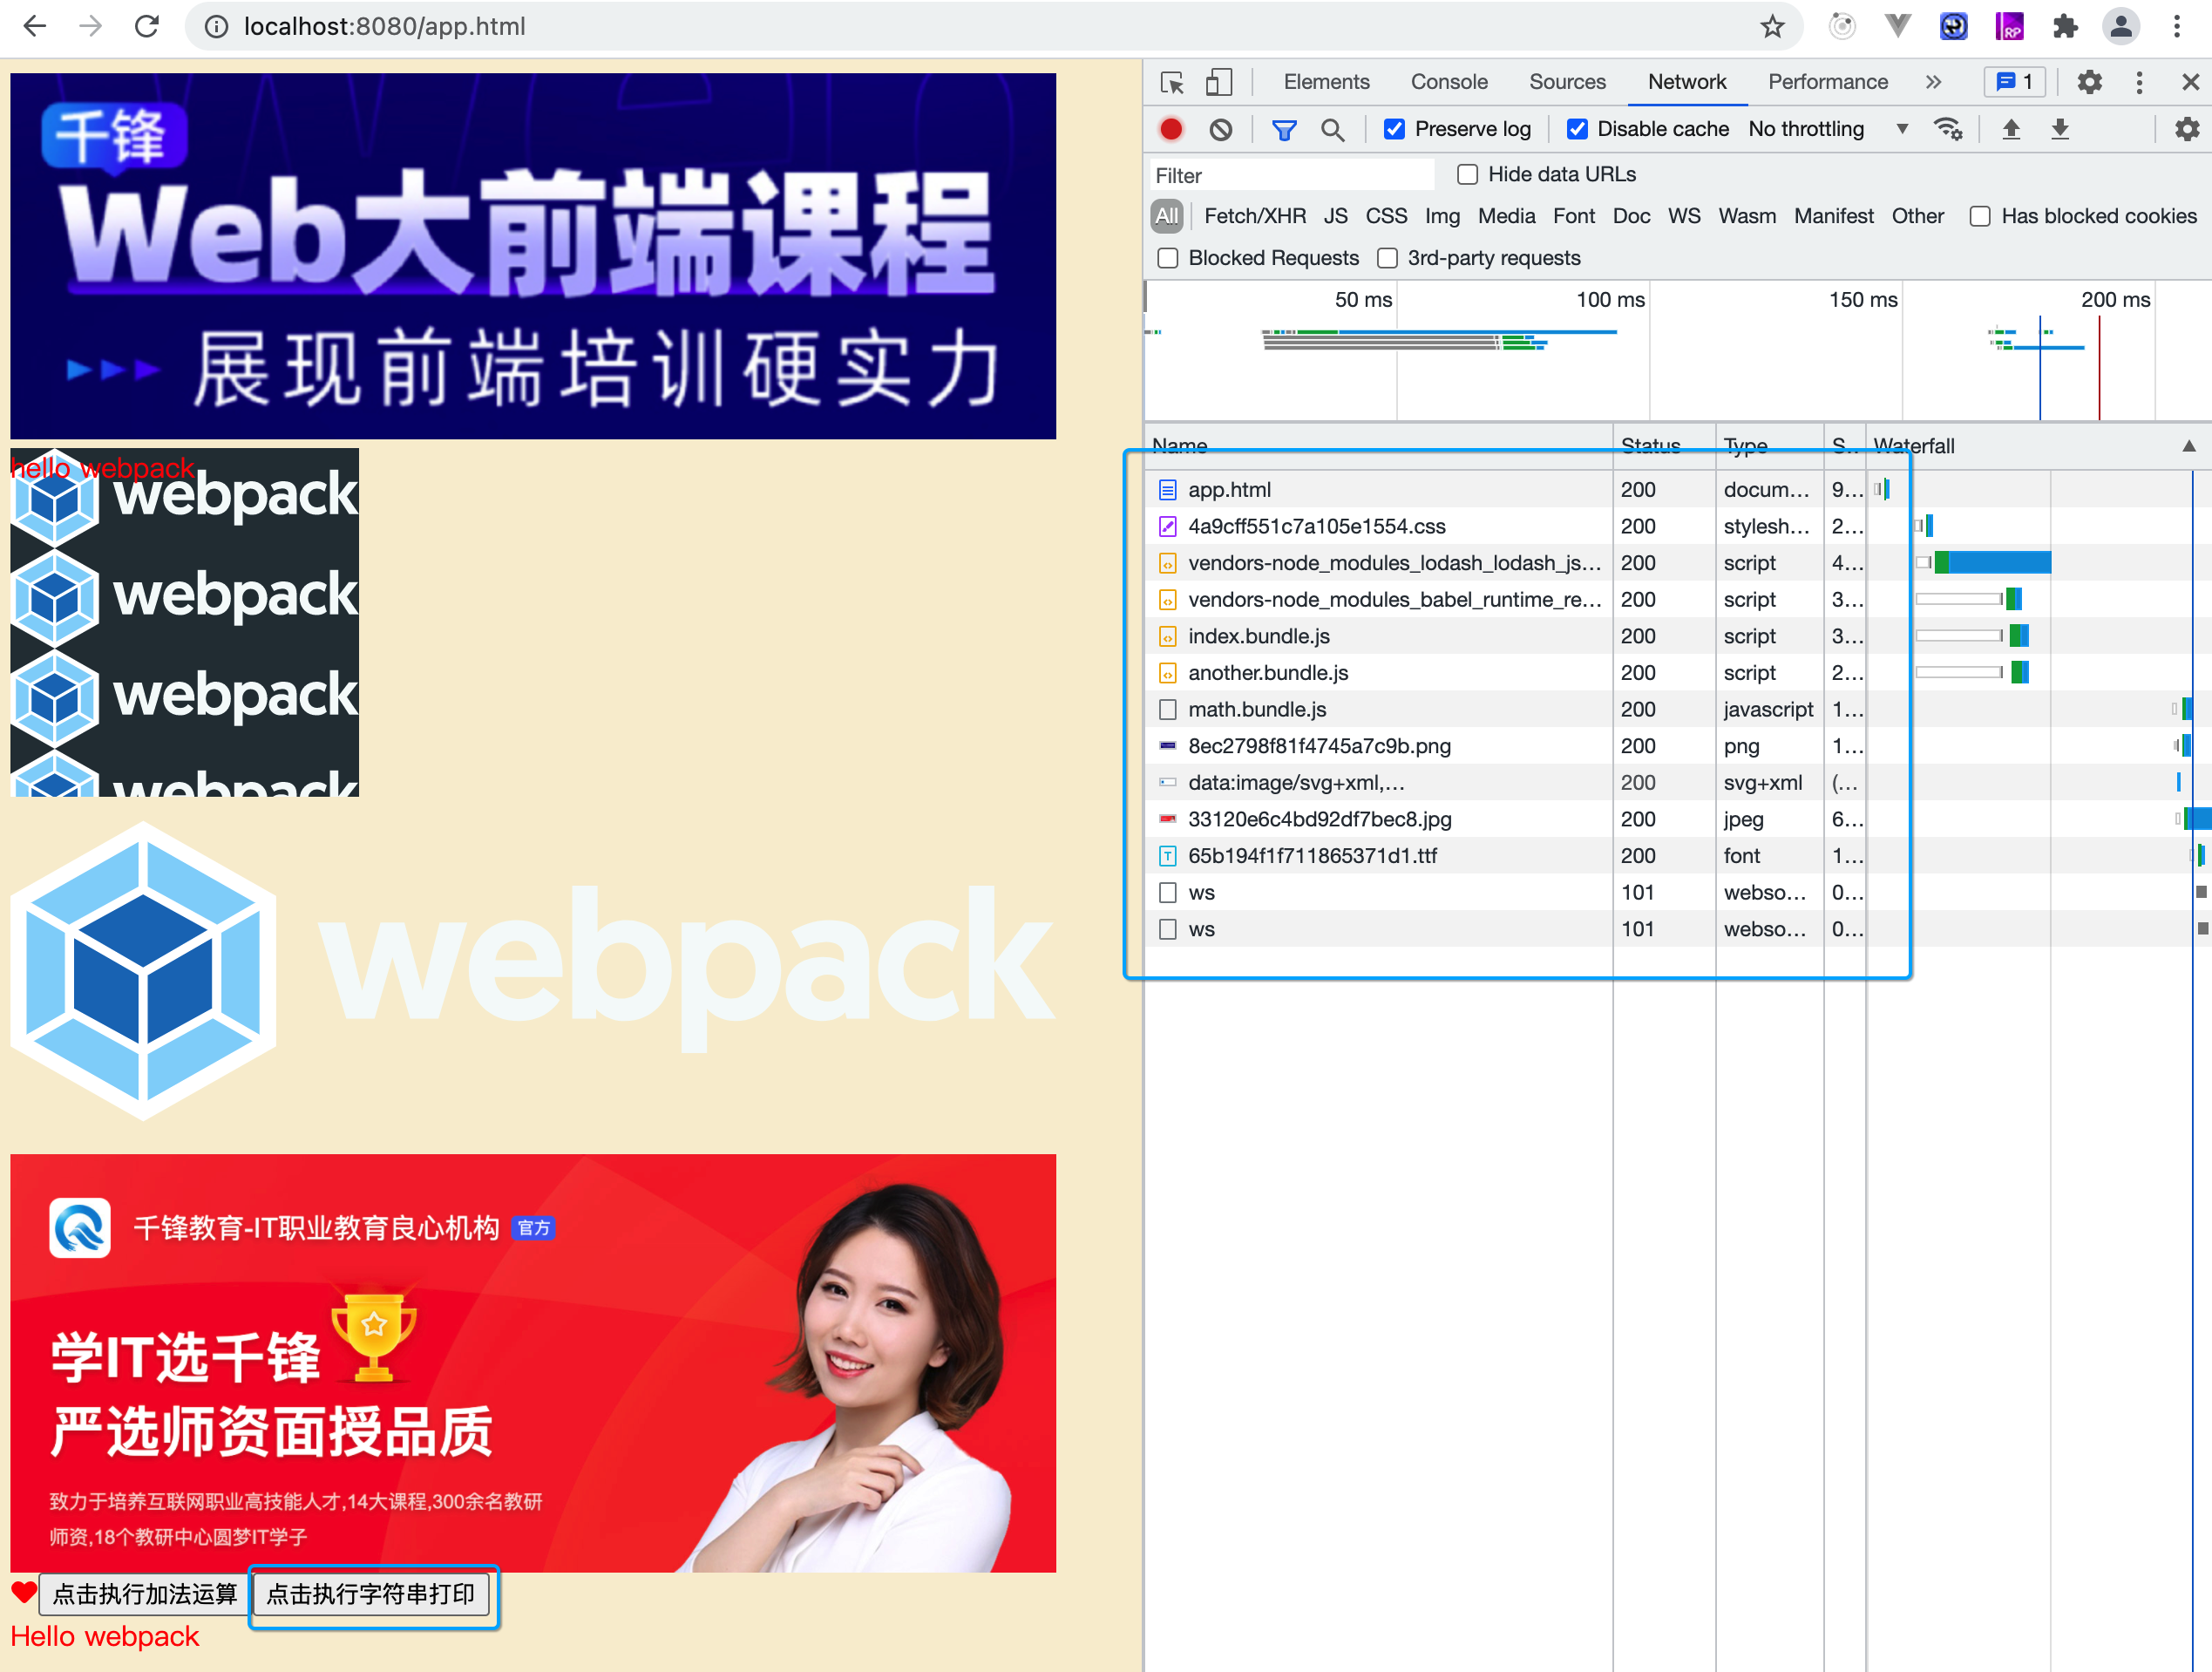Image resolution: width=2212 pixels, height=1672 pixels.
Task: Click the network Filter text field
Action: (1290, 175)
